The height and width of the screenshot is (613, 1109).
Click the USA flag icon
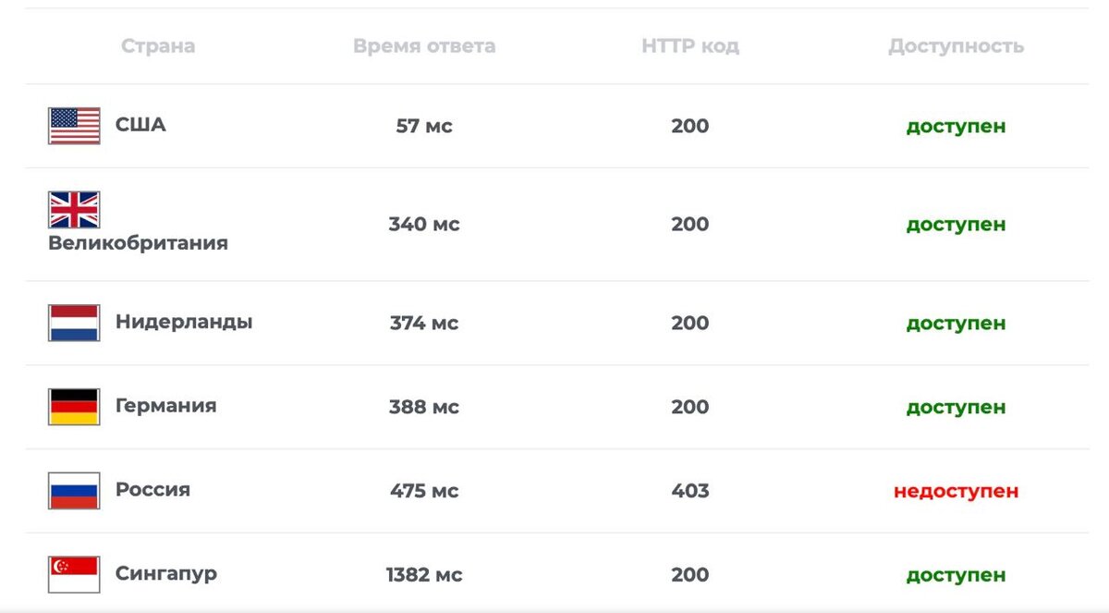[74, 126]
